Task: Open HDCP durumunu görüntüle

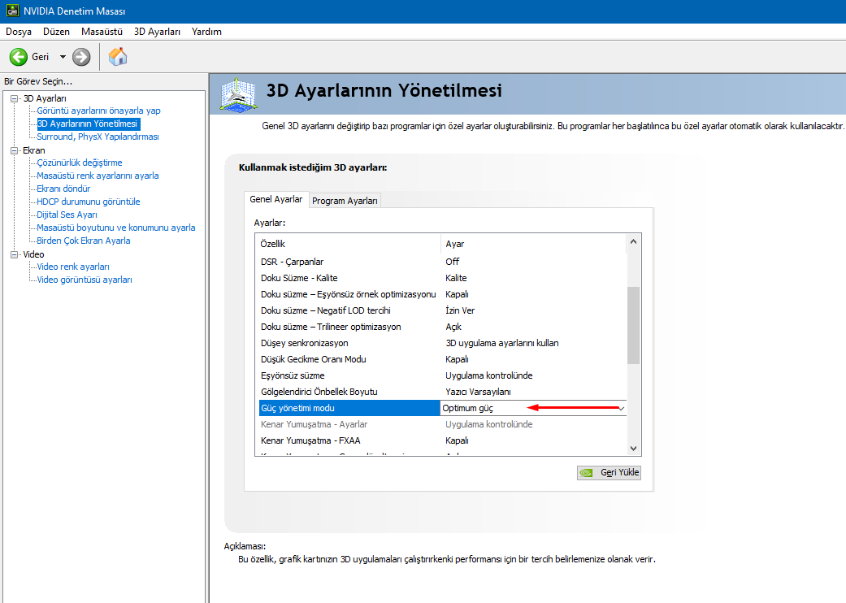Action: pyautogui.click(x=89, y=202)
